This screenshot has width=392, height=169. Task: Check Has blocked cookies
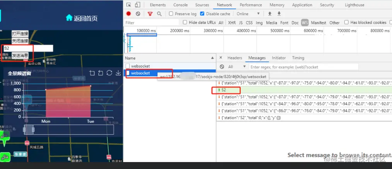tap(346, 22)
